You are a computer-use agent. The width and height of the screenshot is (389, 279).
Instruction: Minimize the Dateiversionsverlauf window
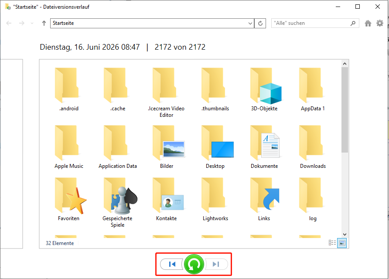click(x=338, y=7)
